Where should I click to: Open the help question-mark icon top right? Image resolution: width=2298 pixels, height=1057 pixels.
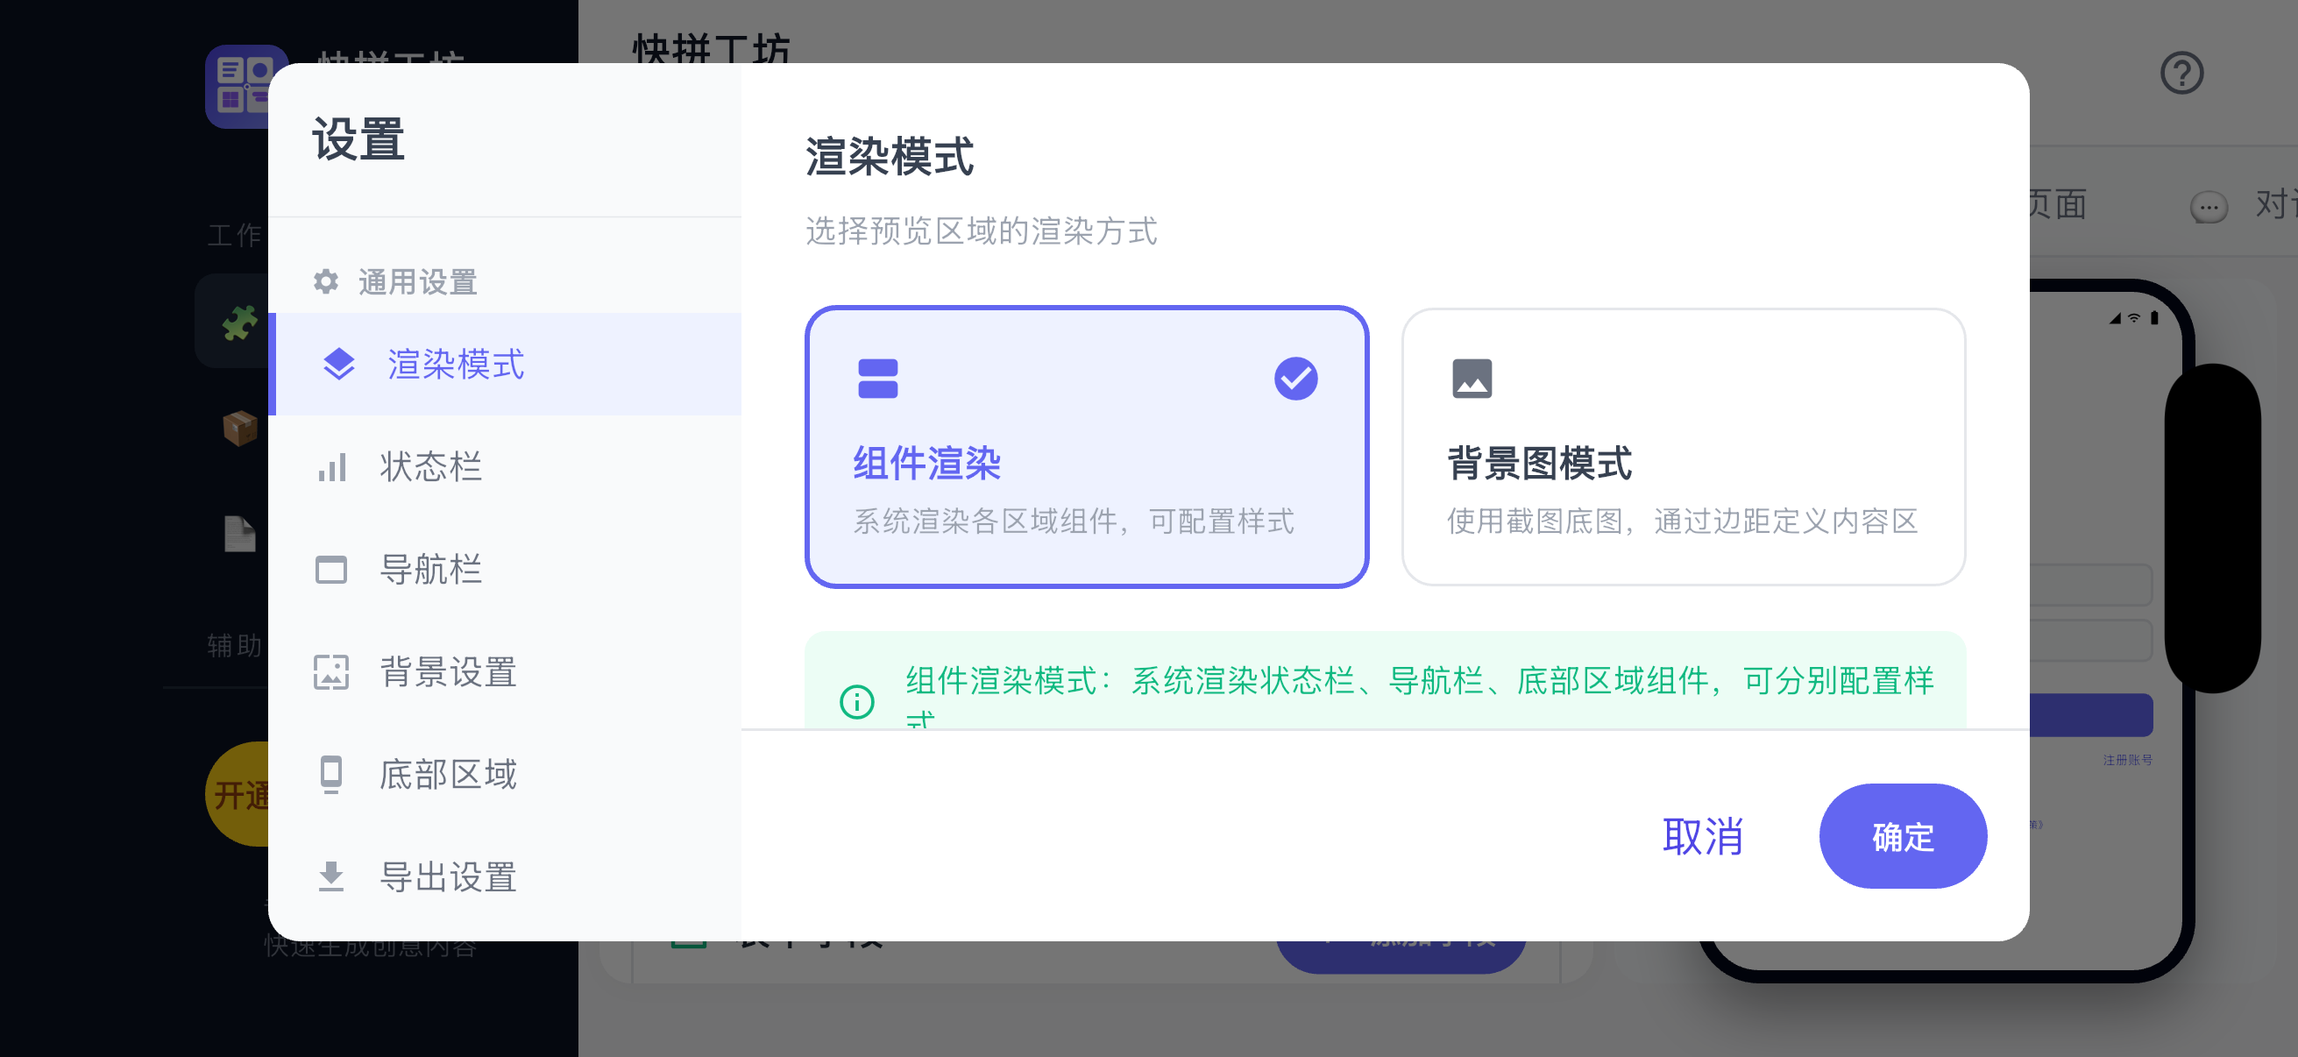coord(2183,73)
